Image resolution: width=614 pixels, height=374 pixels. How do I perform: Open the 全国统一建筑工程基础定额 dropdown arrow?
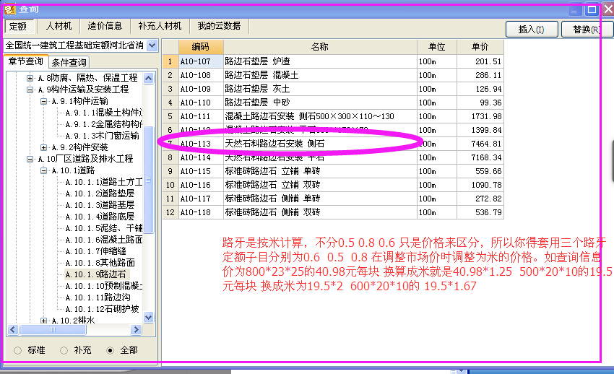click(x=152, y=45)
